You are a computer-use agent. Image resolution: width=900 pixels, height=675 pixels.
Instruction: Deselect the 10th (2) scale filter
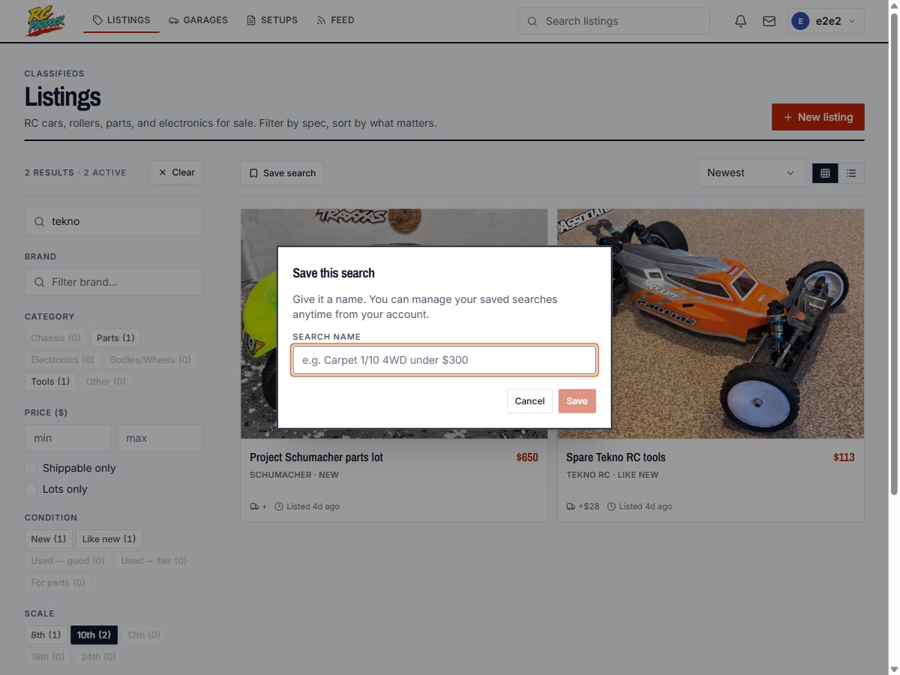click(94, 635)
